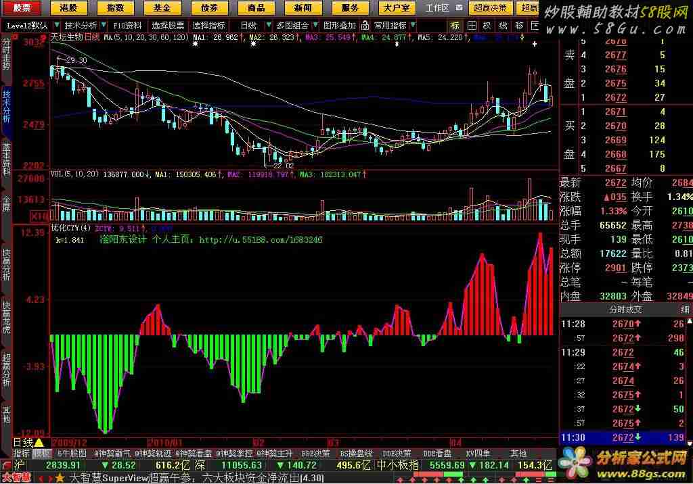Expand the 常用指标 dropdown
Viewport: 693px width, 484px height.
(411, 25)
